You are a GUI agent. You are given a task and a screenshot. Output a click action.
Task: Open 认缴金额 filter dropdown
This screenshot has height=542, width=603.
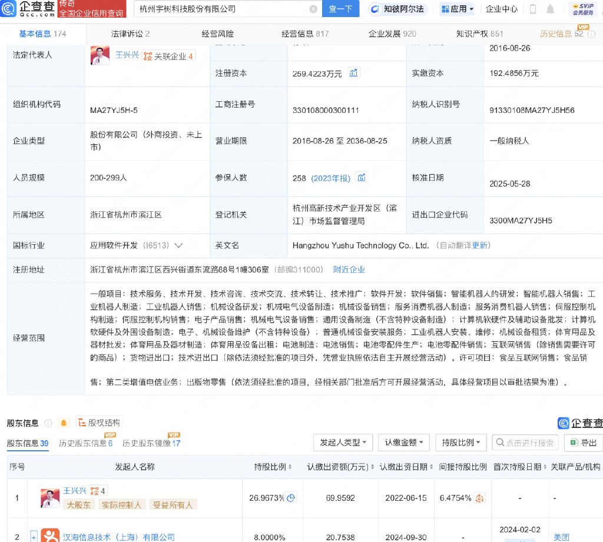click(x=404, y=443)
